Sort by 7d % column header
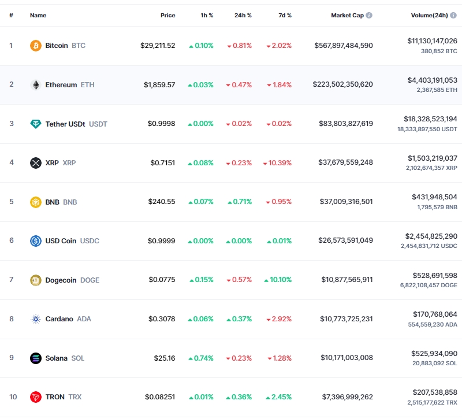The width and height of the screenshot is (462, 419). (x=285, y=16)
